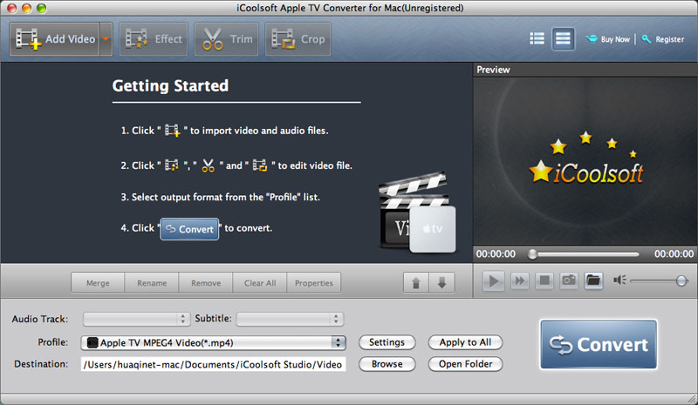
Task: Switch to detail view mode
Action: point(563,39)
